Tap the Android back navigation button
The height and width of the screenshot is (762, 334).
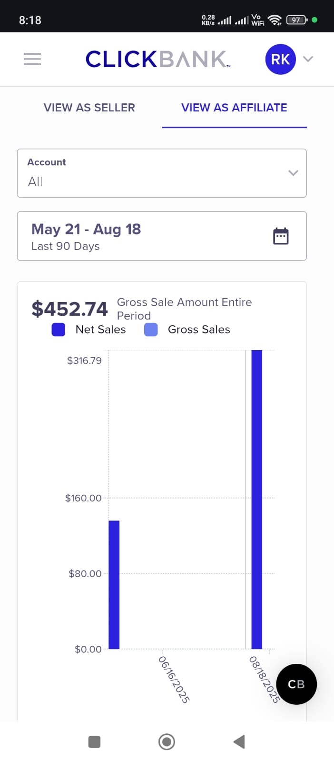239,742
